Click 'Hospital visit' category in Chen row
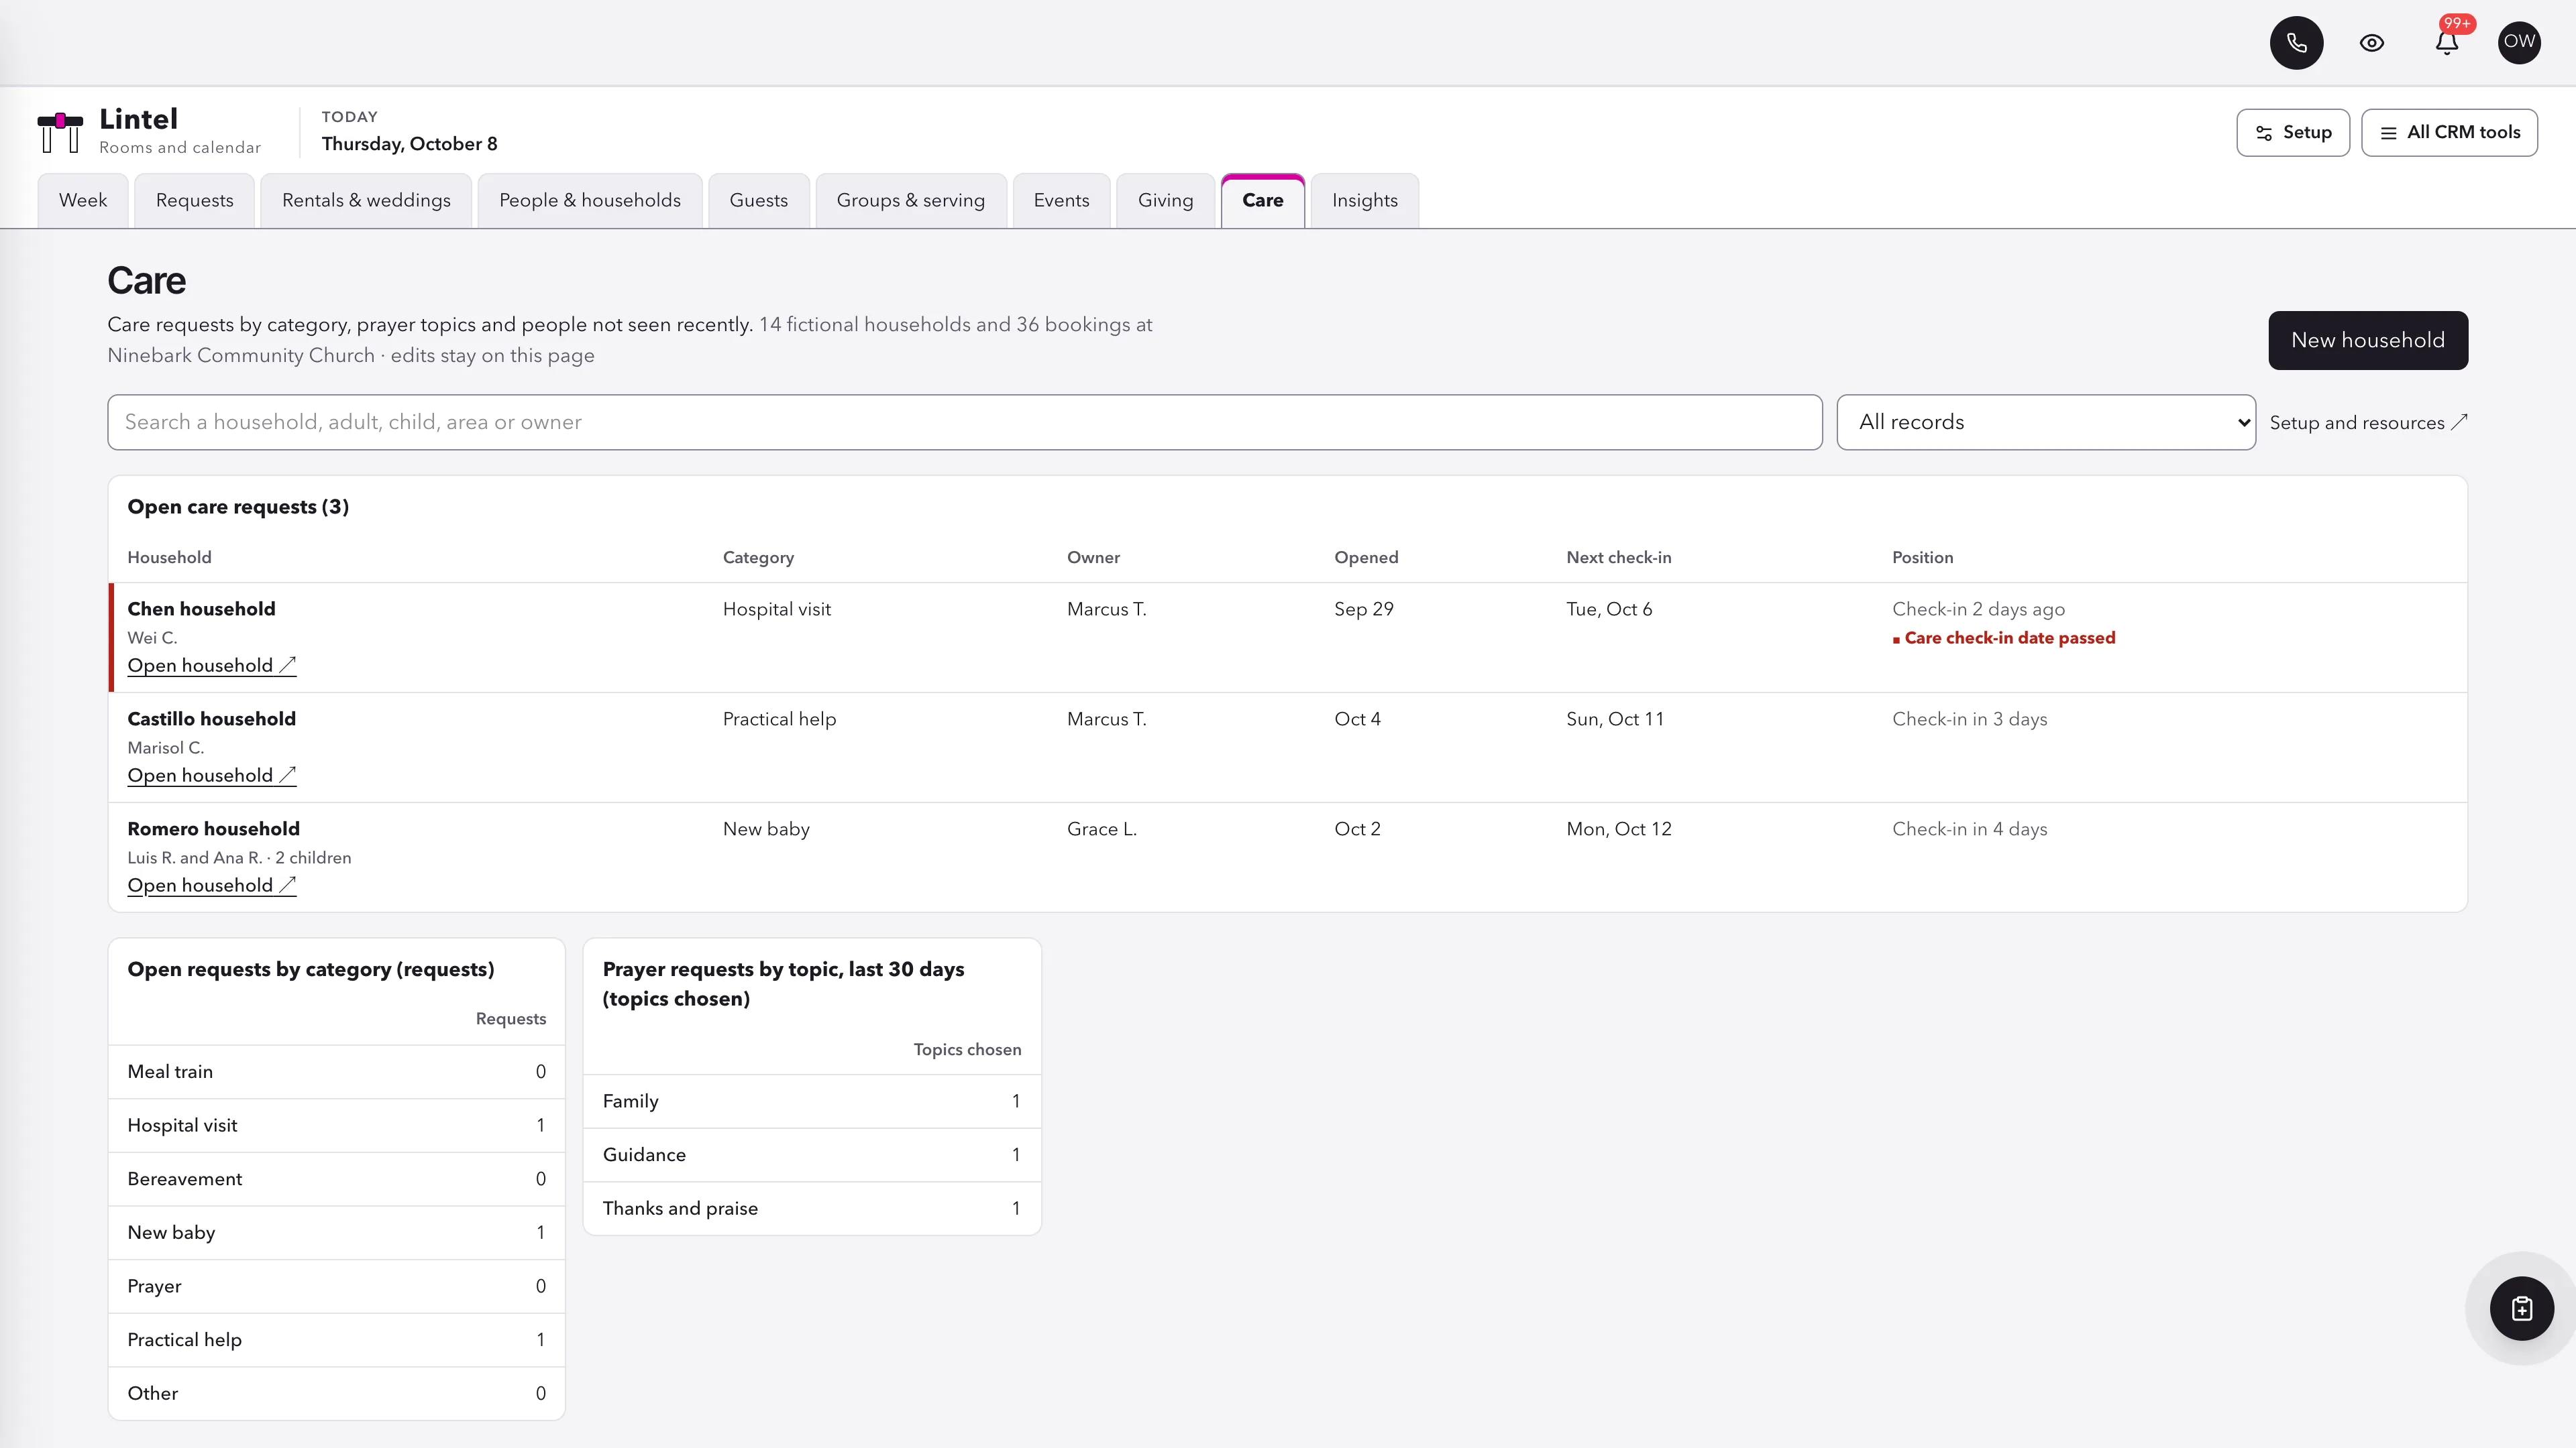The width and height of the screenshot is (2576, 1448). [x=776, y=609]
